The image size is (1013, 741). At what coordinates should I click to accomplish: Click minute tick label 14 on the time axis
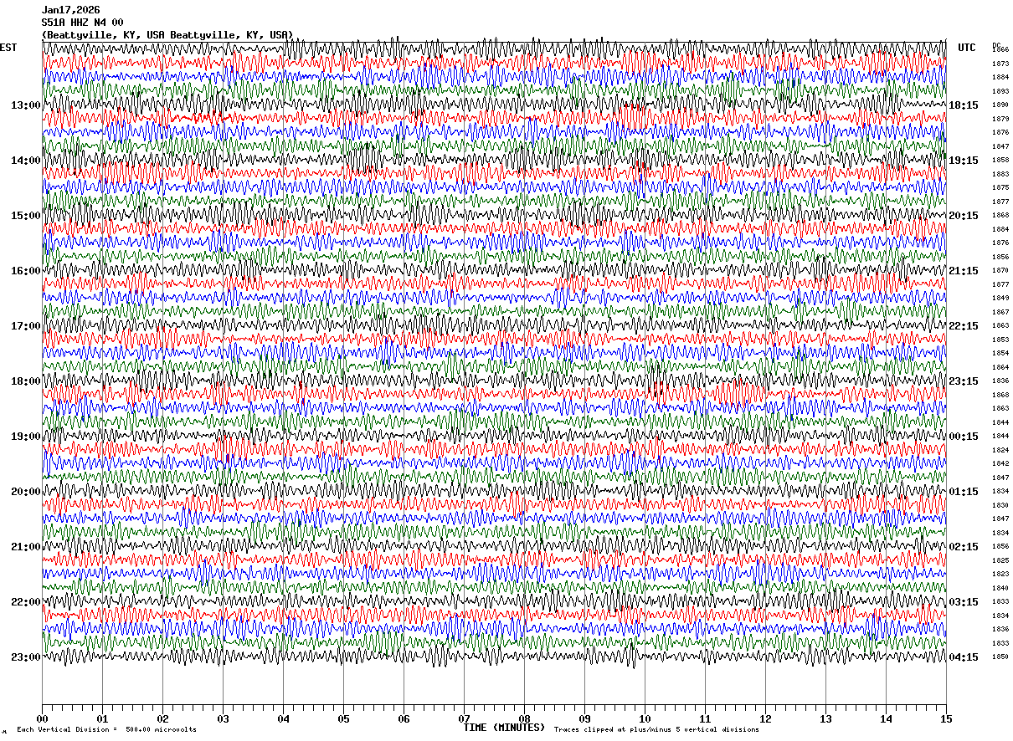click(886, 718)
